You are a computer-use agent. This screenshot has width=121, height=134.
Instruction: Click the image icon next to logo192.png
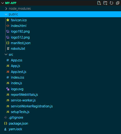click(x=8, y=31)
